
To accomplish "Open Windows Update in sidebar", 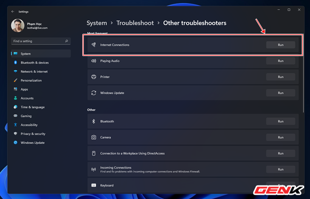I will point(41,142).
